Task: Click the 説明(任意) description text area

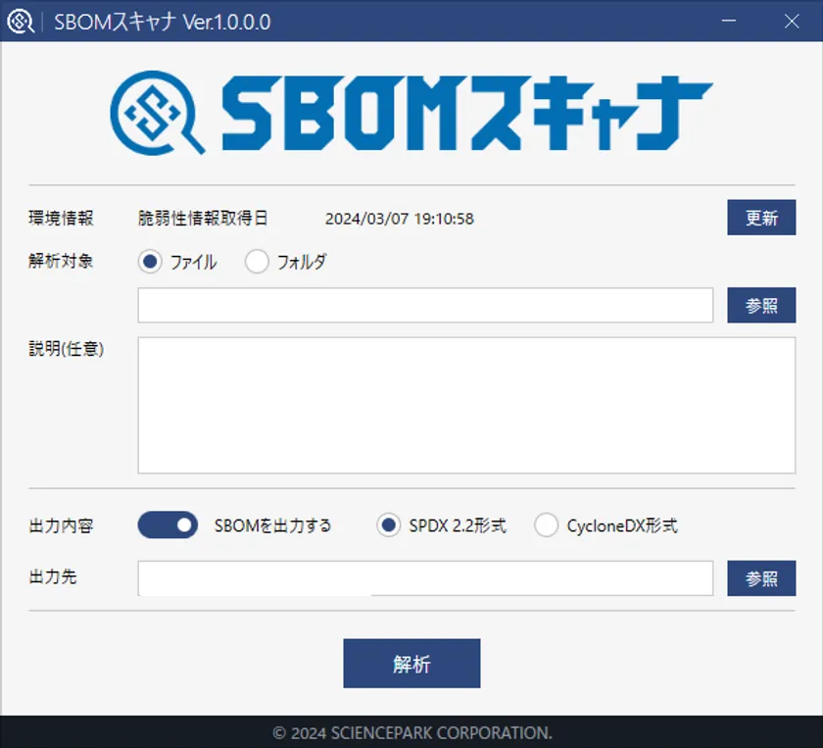Action: [x=466, y=406]
